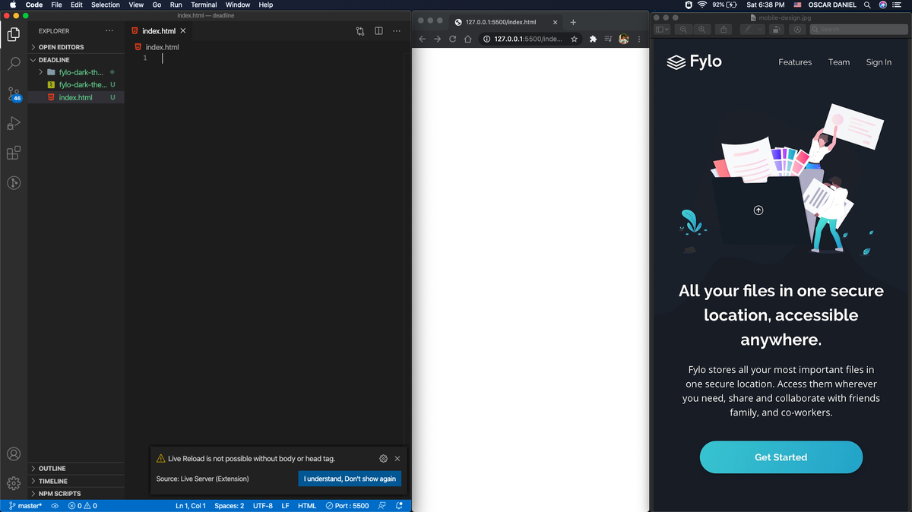Click the feedback icon in status bar

382,506
